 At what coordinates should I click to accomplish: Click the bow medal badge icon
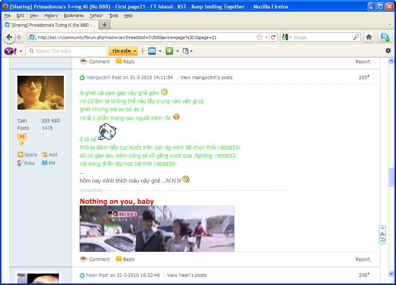tap(22, 139)
